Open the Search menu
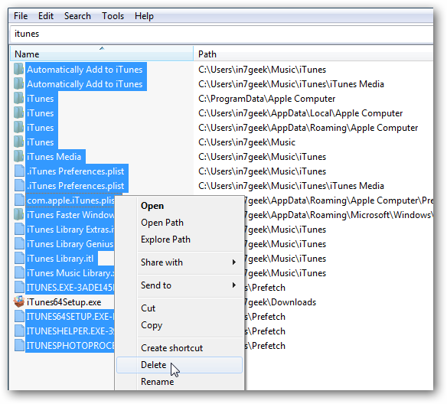447x404 pixels. click(x=77, y=16)
